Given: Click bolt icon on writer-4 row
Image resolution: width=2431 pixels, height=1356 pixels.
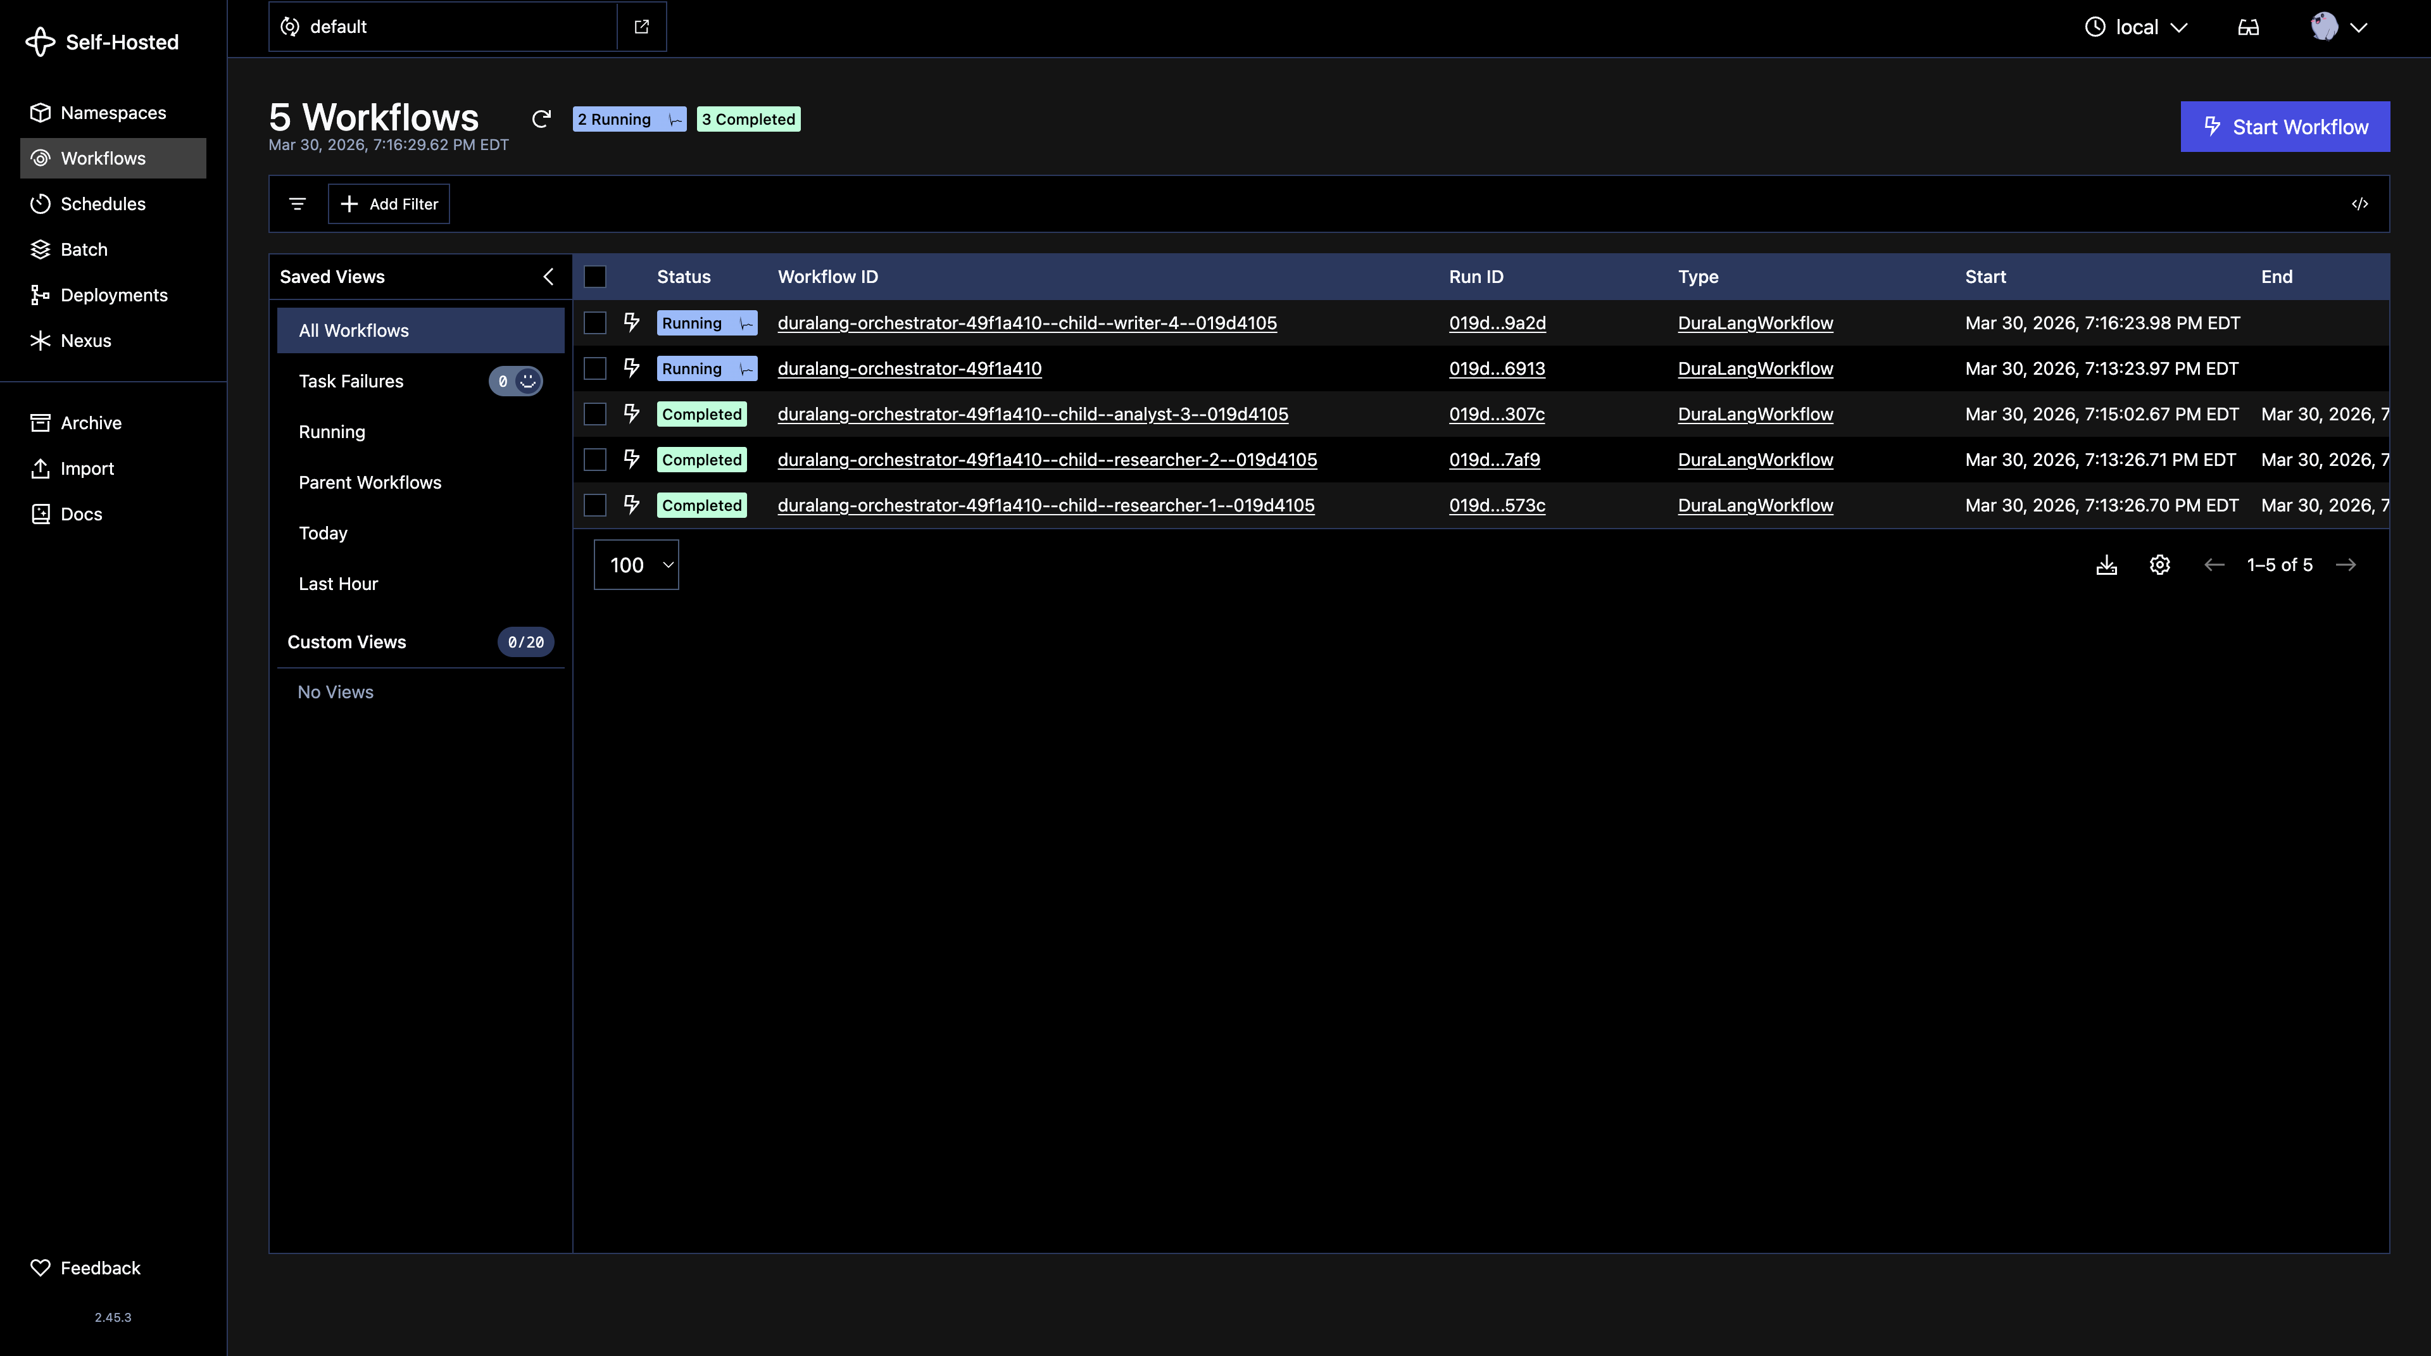Looking at the screenshot, I should [631, 323].
